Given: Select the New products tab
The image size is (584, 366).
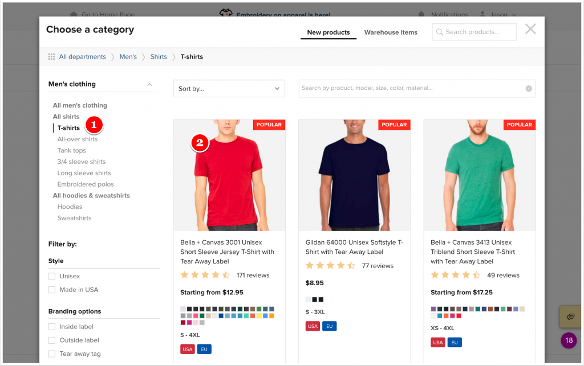Looking at the screenshot, I should click(x=328, y=32).
